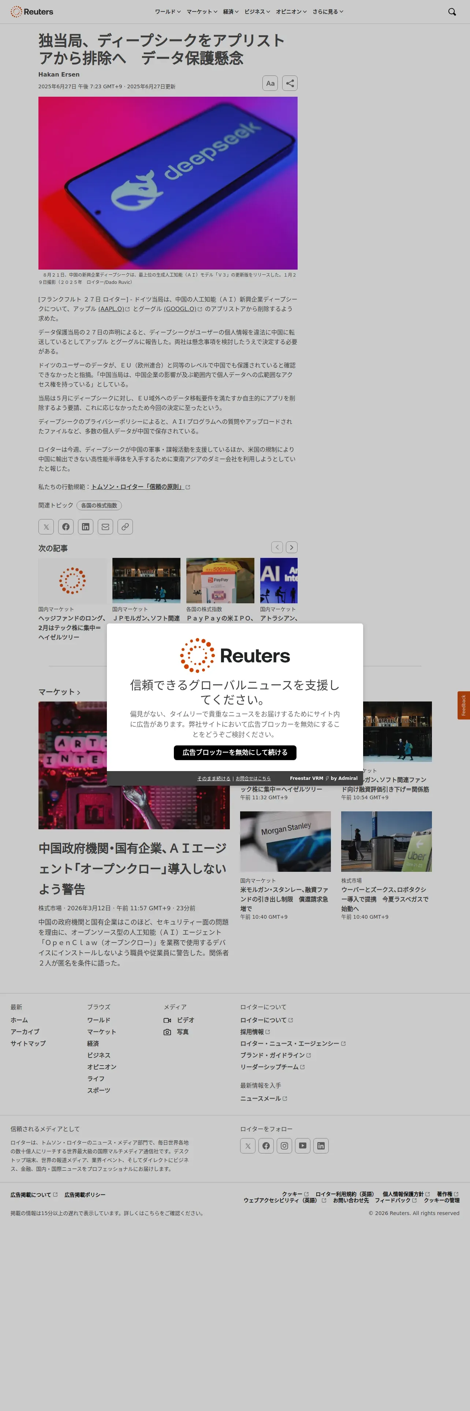Open the Morgan Stanley article thumbnail
This screenshot has height=1411, width=470.
(x=286, y=841)
